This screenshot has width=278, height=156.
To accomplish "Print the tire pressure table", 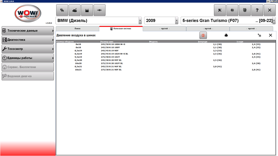I will click(x=226, y=35).
